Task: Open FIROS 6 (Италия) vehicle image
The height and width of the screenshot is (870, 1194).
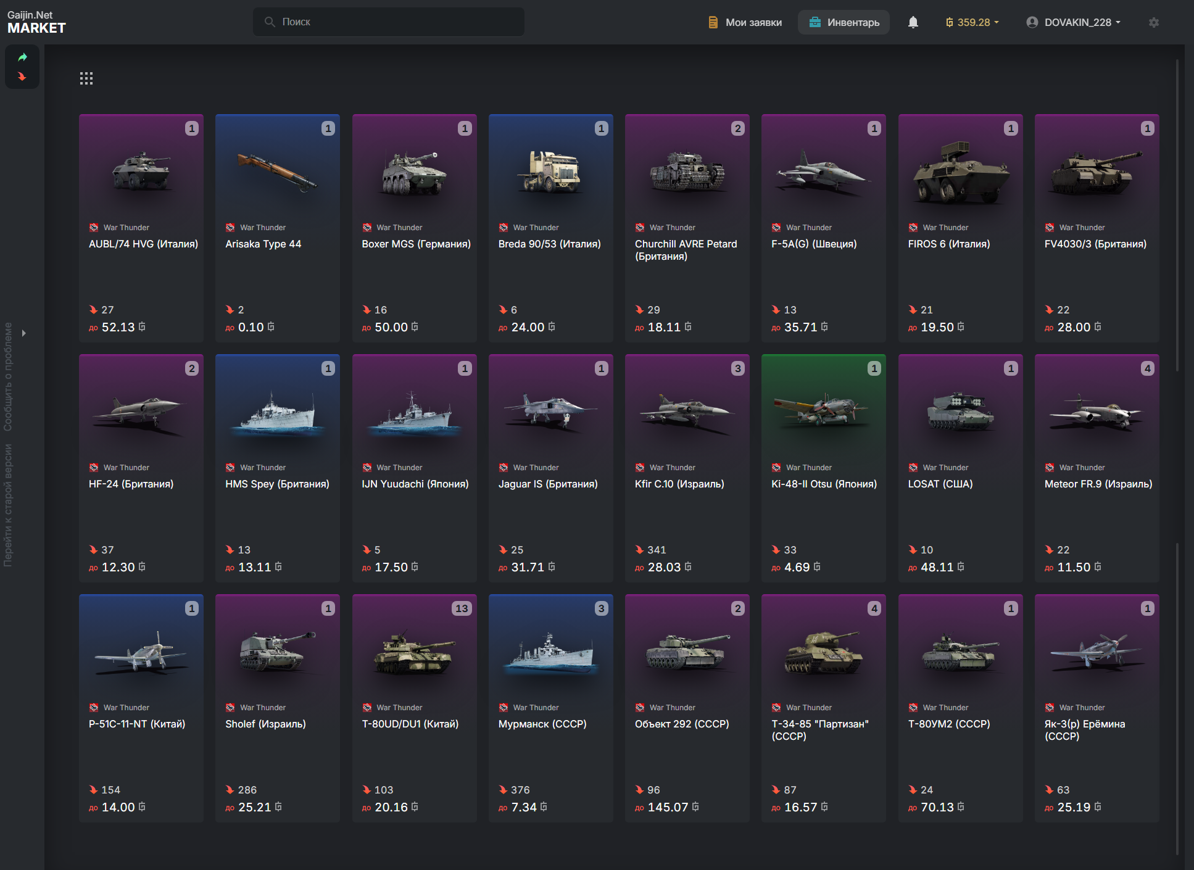Action: [961, 172]
